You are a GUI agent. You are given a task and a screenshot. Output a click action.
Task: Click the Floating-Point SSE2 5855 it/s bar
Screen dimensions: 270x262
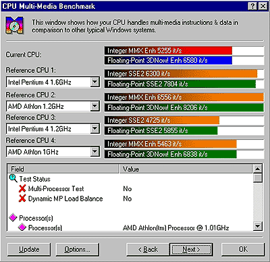(x=161, y=130)
